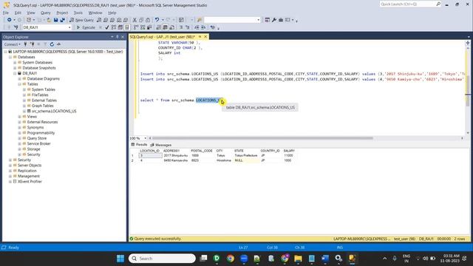
Task: Click the New Query toolbar button
Action: (81, 20)
